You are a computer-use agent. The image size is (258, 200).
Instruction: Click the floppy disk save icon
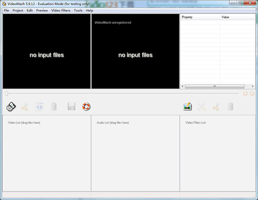(x=71, y=106)
